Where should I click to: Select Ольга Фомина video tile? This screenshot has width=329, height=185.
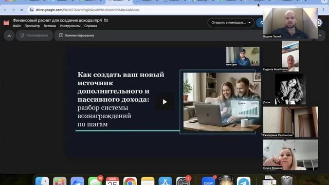point(290,155)
